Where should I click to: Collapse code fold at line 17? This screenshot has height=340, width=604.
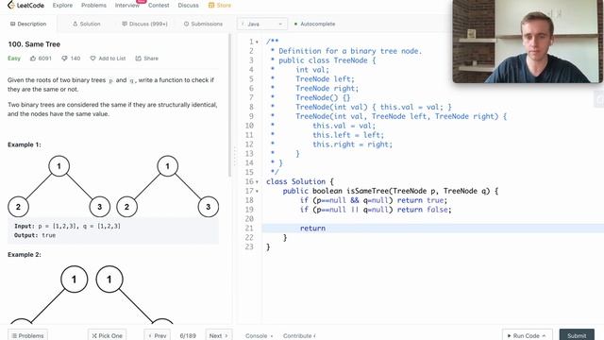(x=258, y=191)
